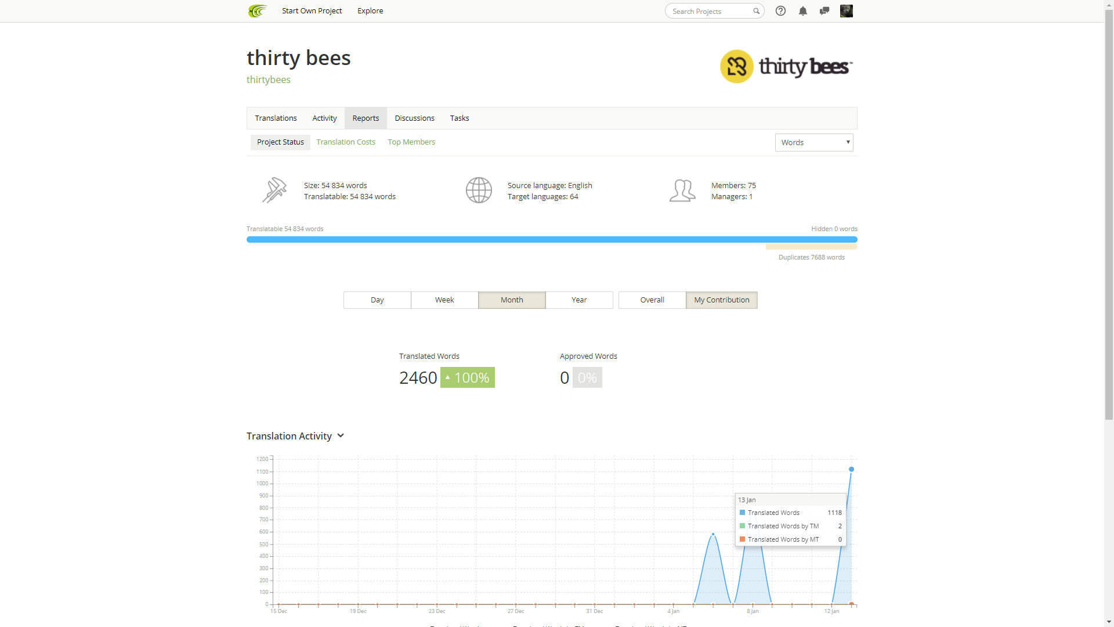Open Start Own Project link
This screenshot has width=1114, height=627.
[x=312, y=11]
